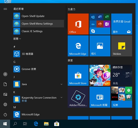Click the 生產力 group header
Viewport: 138px width, 128px height.
point(71,9)
